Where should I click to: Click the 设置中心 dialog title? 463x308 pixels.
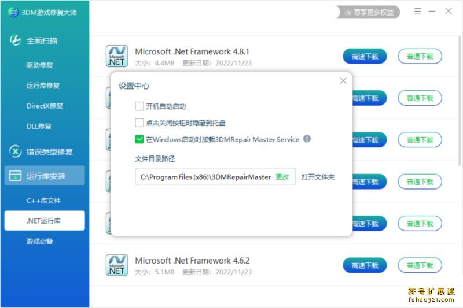[134, 86]
